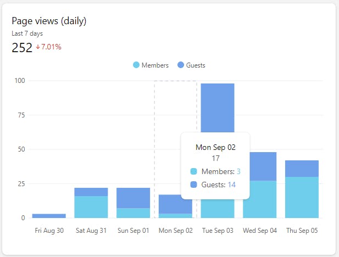Click the Tue Sep 03 axis label

(x=218, y=231)
